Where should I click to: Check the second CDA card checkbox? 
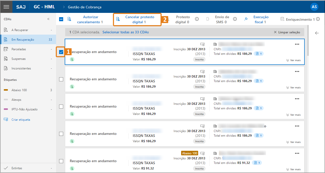click(x=61, y=79)
